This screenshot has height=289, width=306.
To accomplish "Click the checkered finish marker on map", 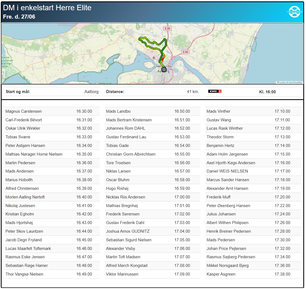I will coord(164,69).
